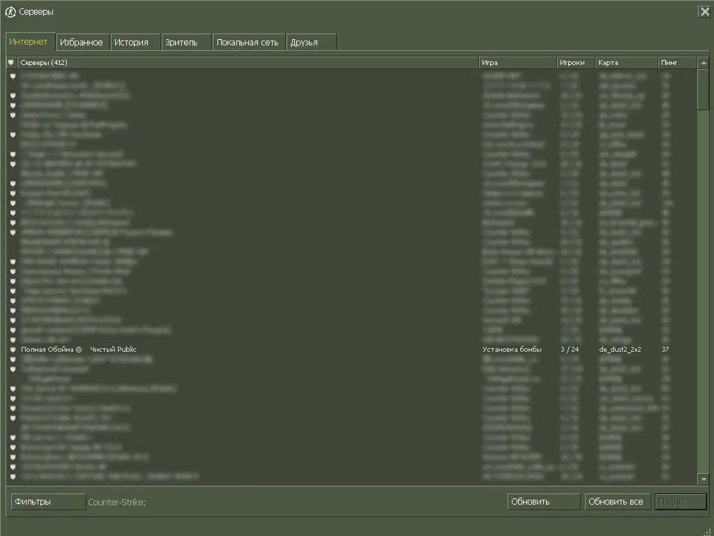
Task: Close the Серверы window
Action: click(704, 11)
